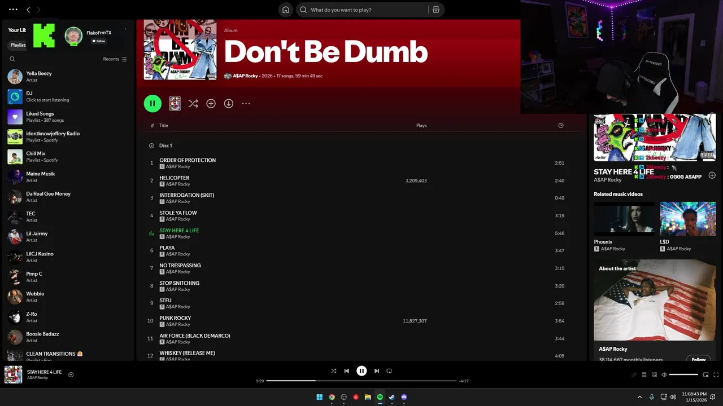Screen dimensions: 723x406
Task: Open the Browse icon in search bar
Action: pos(436,10)
